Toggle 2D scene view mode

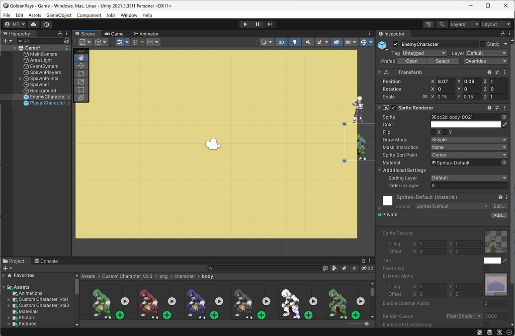click(x=282, y=42)
